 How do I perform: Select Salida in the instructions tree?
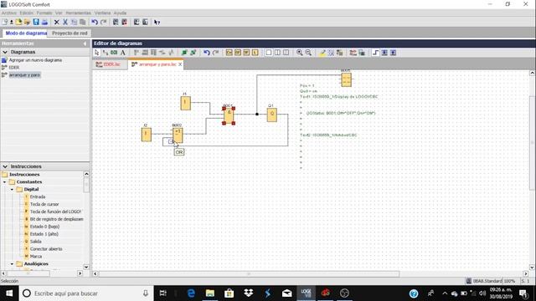(35, 242)
